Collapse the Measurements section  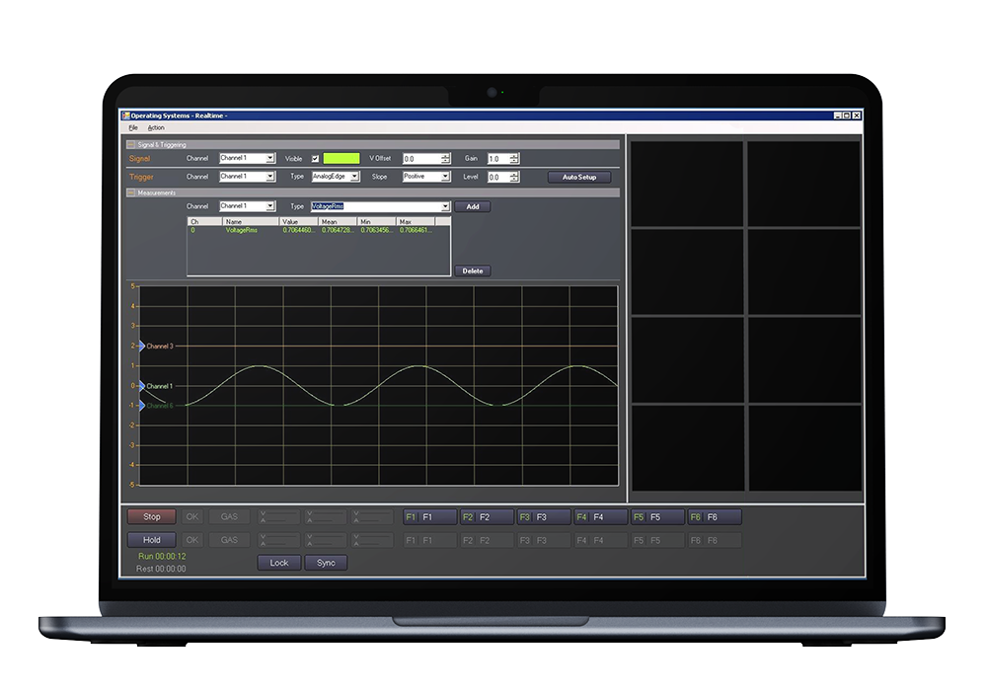pyautogui.click(x=131, y=193)
